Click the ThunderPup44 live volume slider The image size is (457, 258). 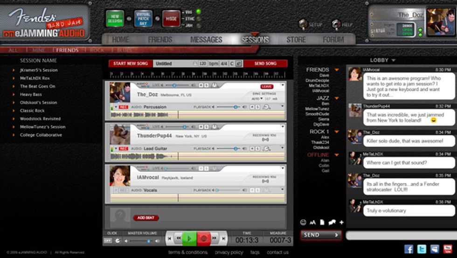pos(178,127)
